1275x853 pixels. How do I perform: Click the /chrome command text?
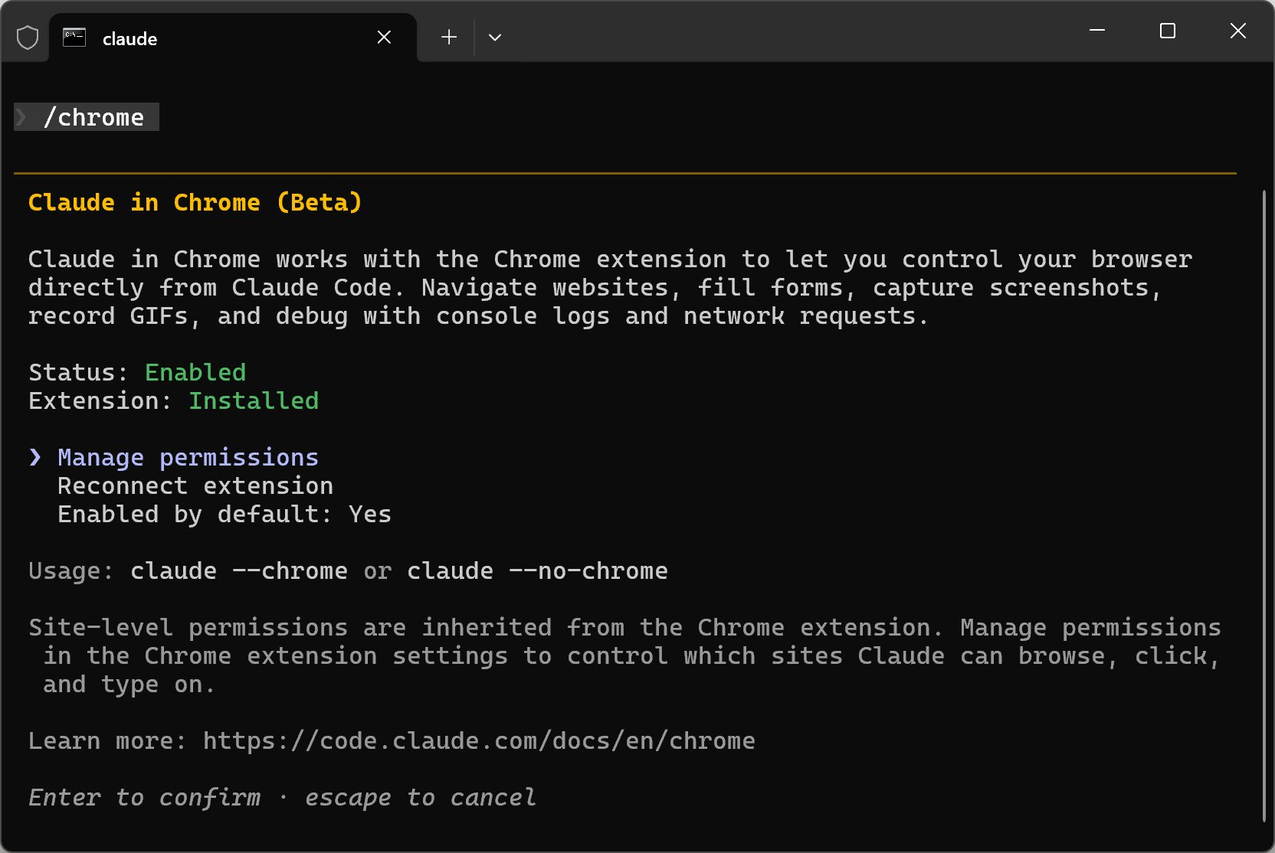[93, 117]
